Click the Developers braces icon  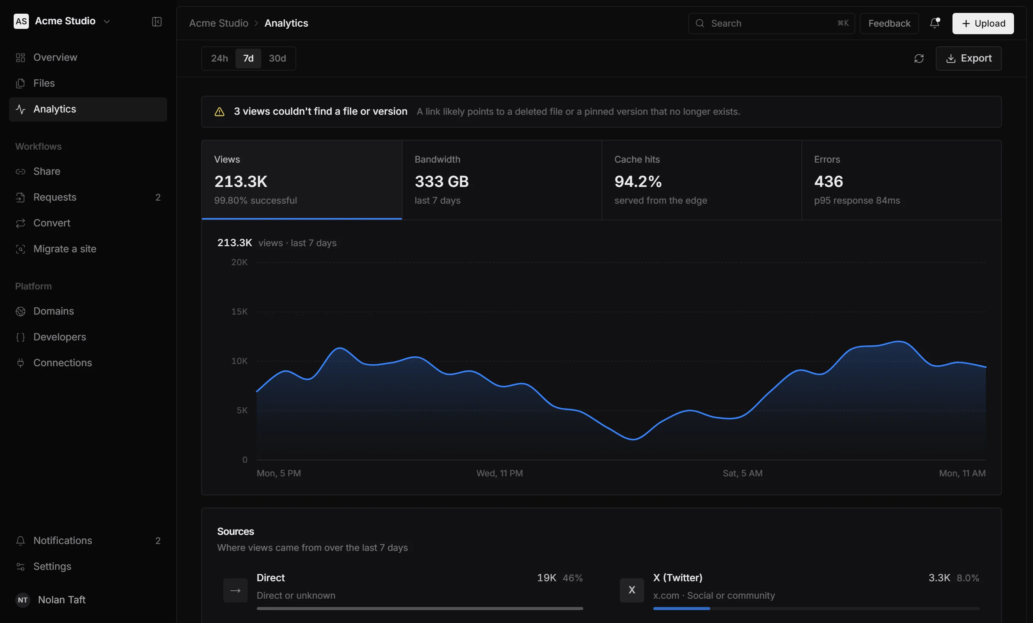(x=21, y=337)
